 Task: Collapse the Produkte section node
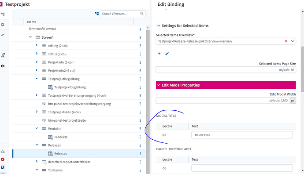pyautogui.click(x=37, y=128)
